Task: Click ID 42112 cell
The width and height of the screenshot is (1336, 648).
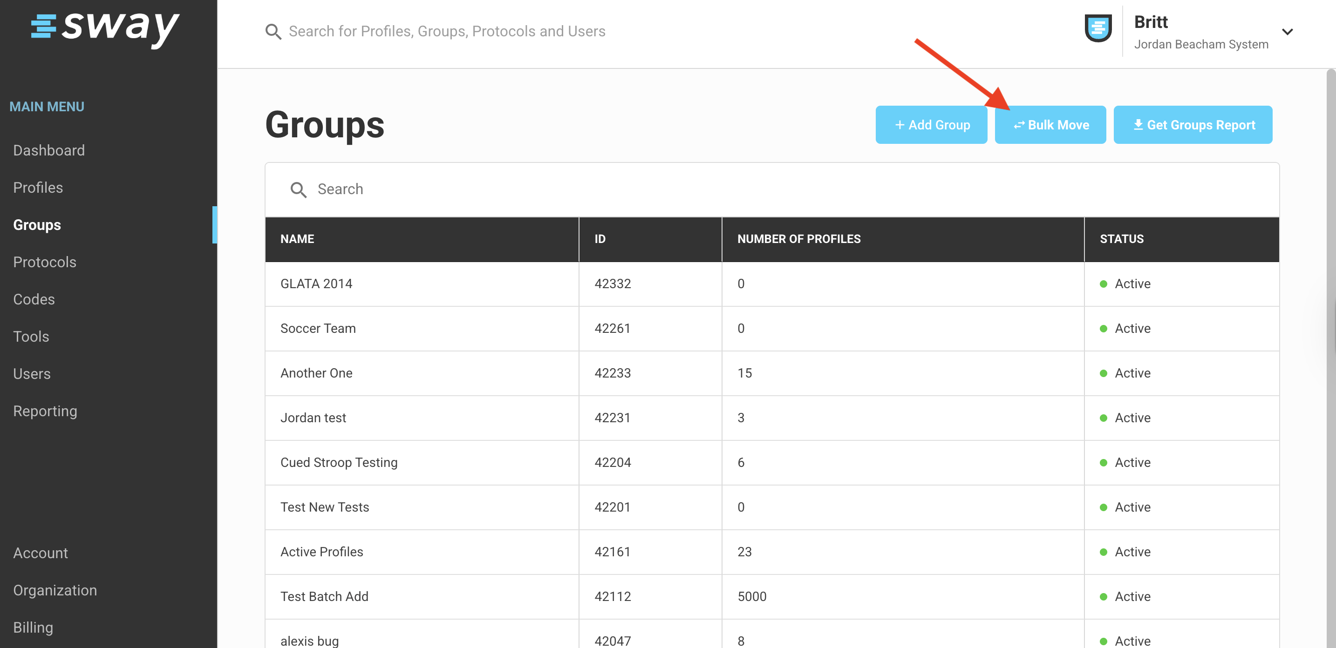Action: coord(650,597)
